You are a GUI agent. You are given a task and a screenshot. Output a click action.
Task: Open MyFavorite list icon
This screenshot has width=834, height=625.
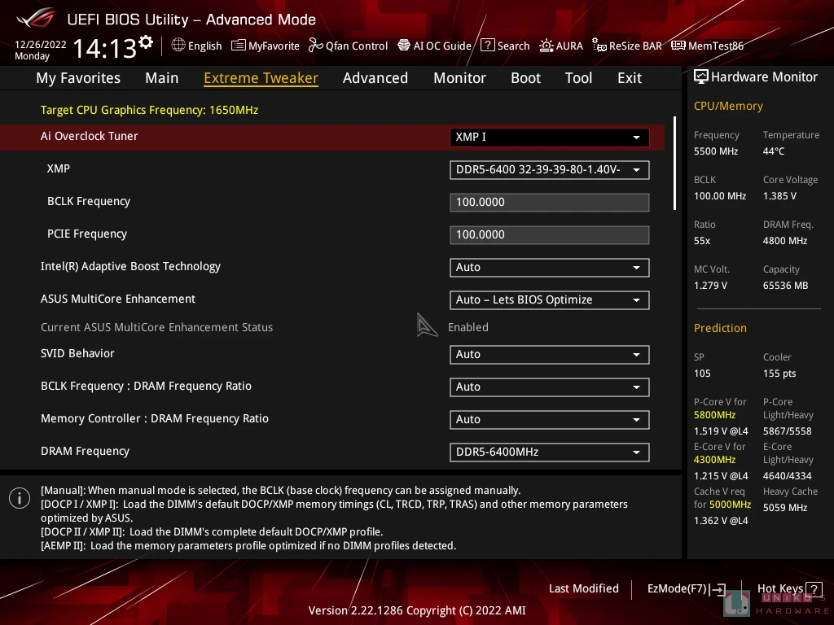(x=239, y=46)
